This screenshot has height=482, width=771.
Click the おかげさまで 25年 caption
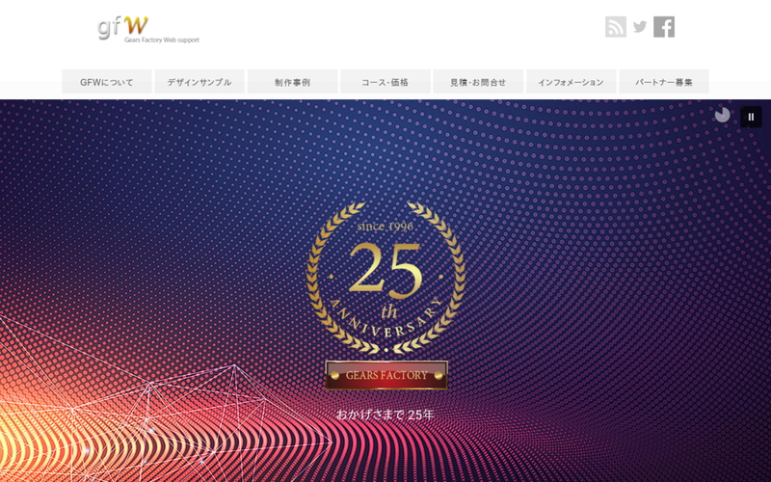(x=385, y=415)
